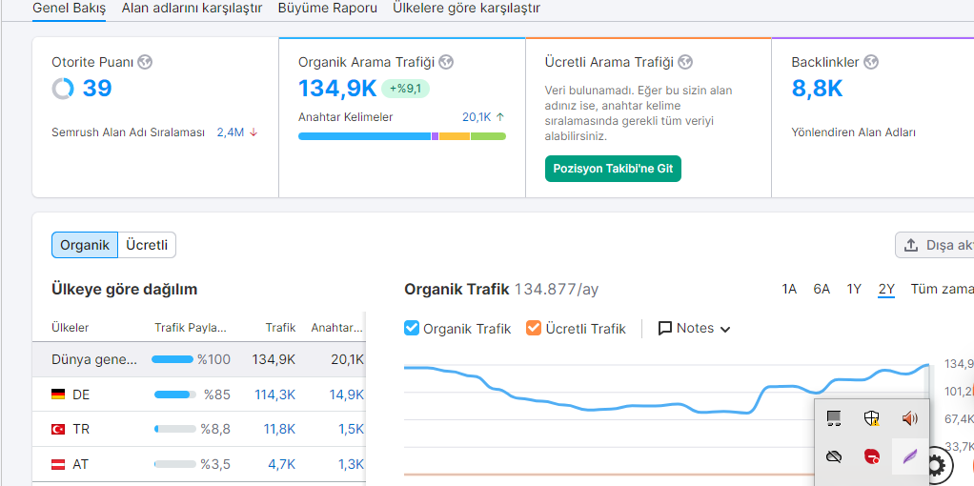Click the Germany flag icon in DE row
The width and height of the screenshot is (974, 486).
coord(58,394)
